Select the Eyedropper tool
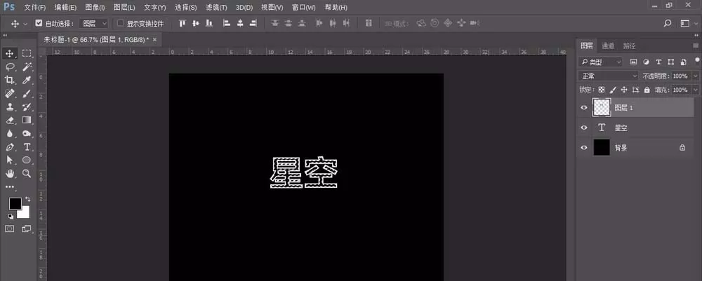Image resolution: width=702 pixels, height=281 pixels. (27, 80)
